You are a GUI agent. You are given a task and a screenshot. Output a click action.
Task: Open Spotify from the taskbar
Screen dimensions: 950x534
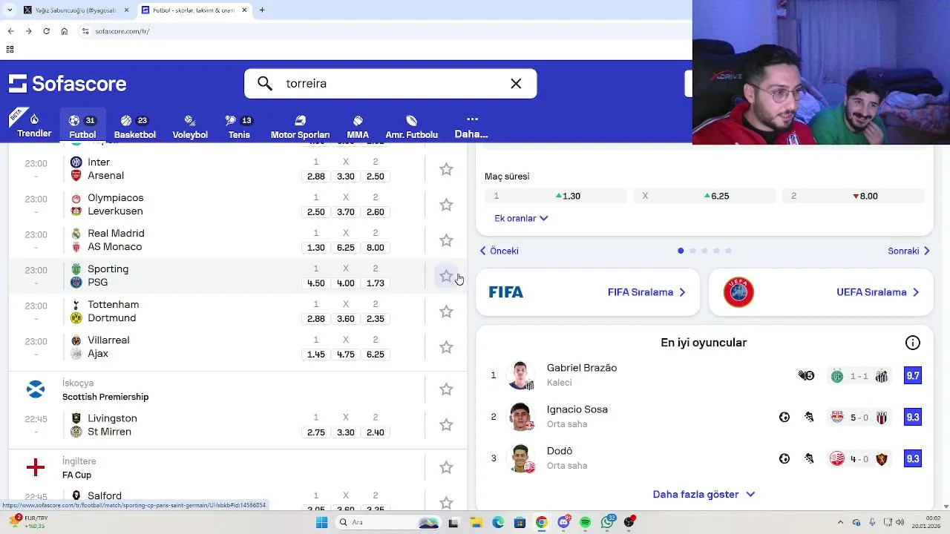(586, 523)
